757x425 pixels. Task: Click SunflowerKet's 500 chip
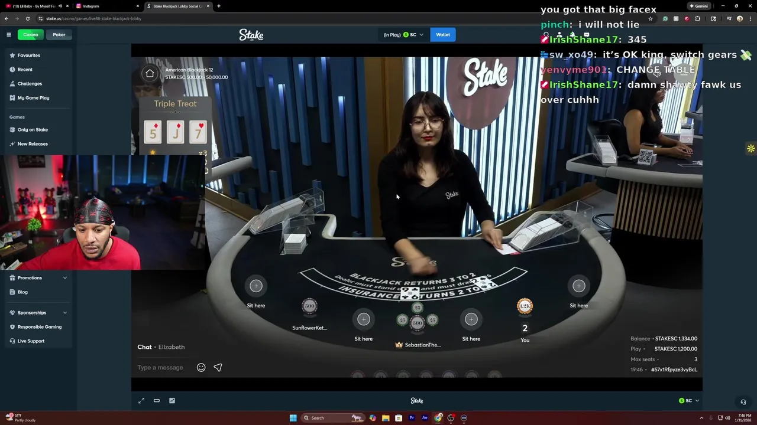coord(309,306)
